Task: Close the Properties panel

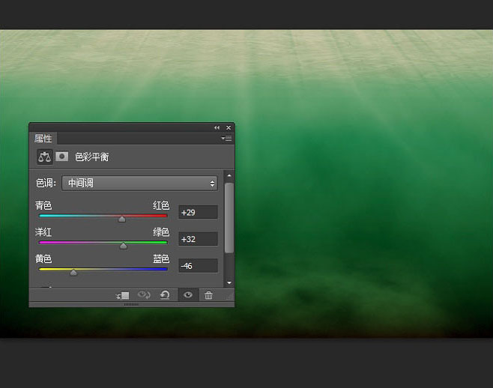Action: (x=229, y=127)
